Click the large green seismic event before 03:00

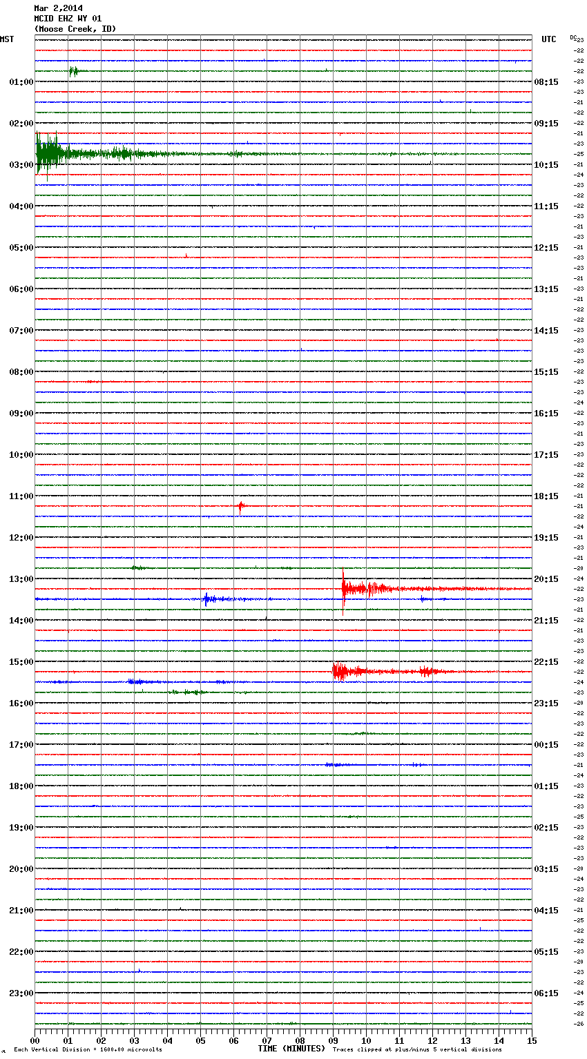coord(48,154)
